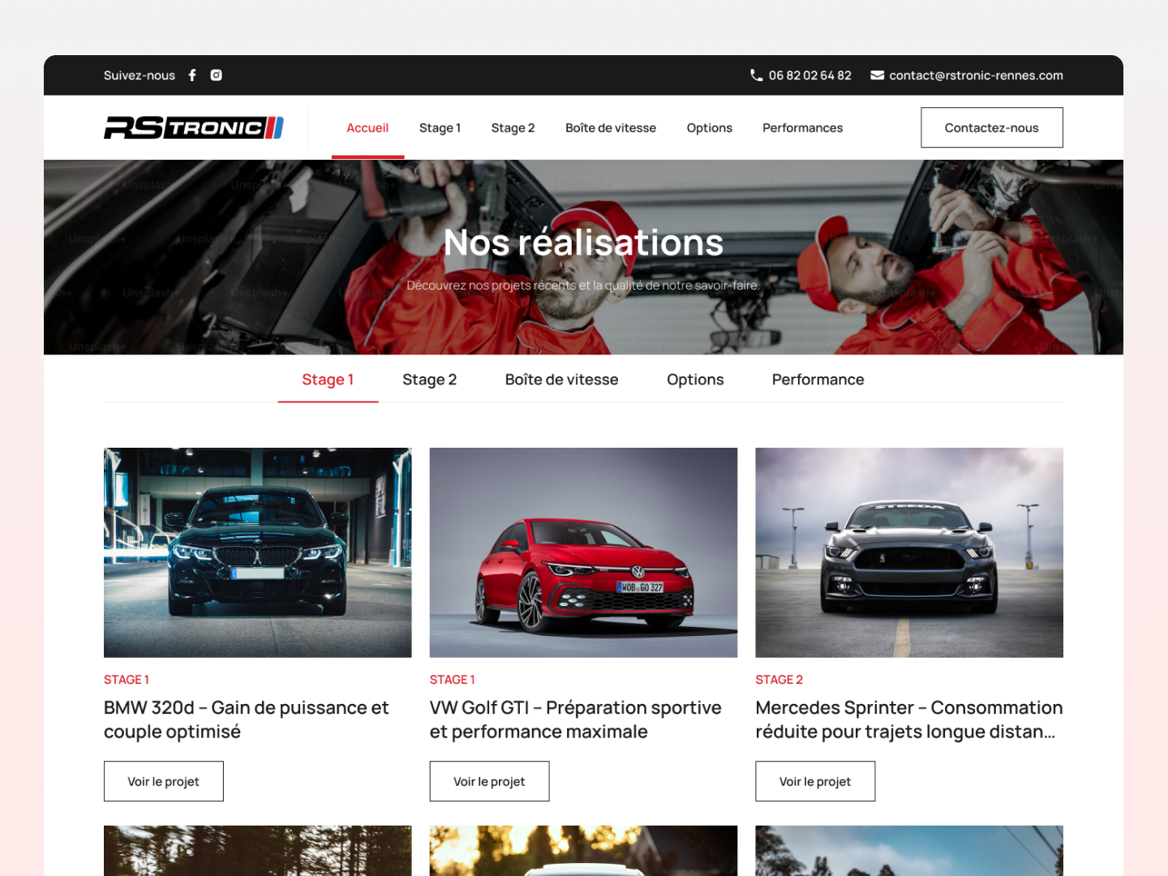
Task: Click the RS Tronic logo
Action: pyautogui.click(x=194, y=127)
